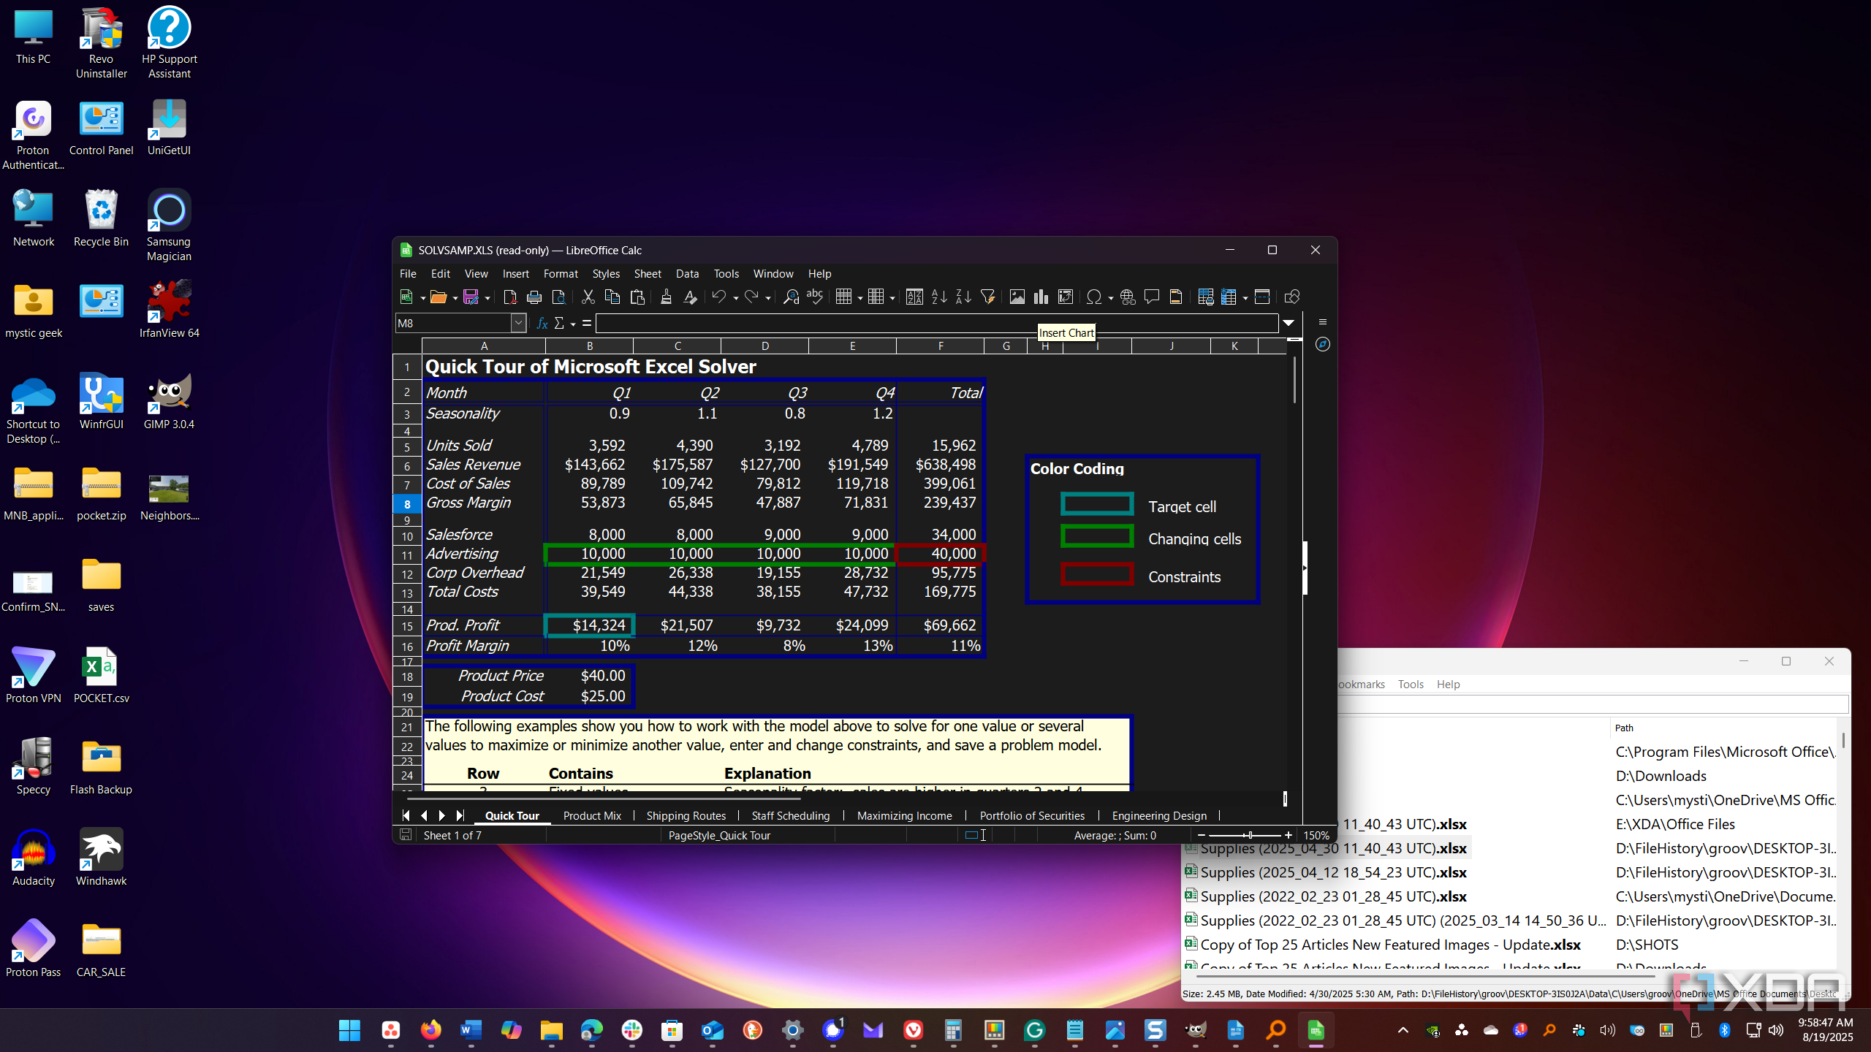Open the Freeze Rows and Columns dropdown
Viewport: 1871px width, 1052px height.
coord(1245,298)
